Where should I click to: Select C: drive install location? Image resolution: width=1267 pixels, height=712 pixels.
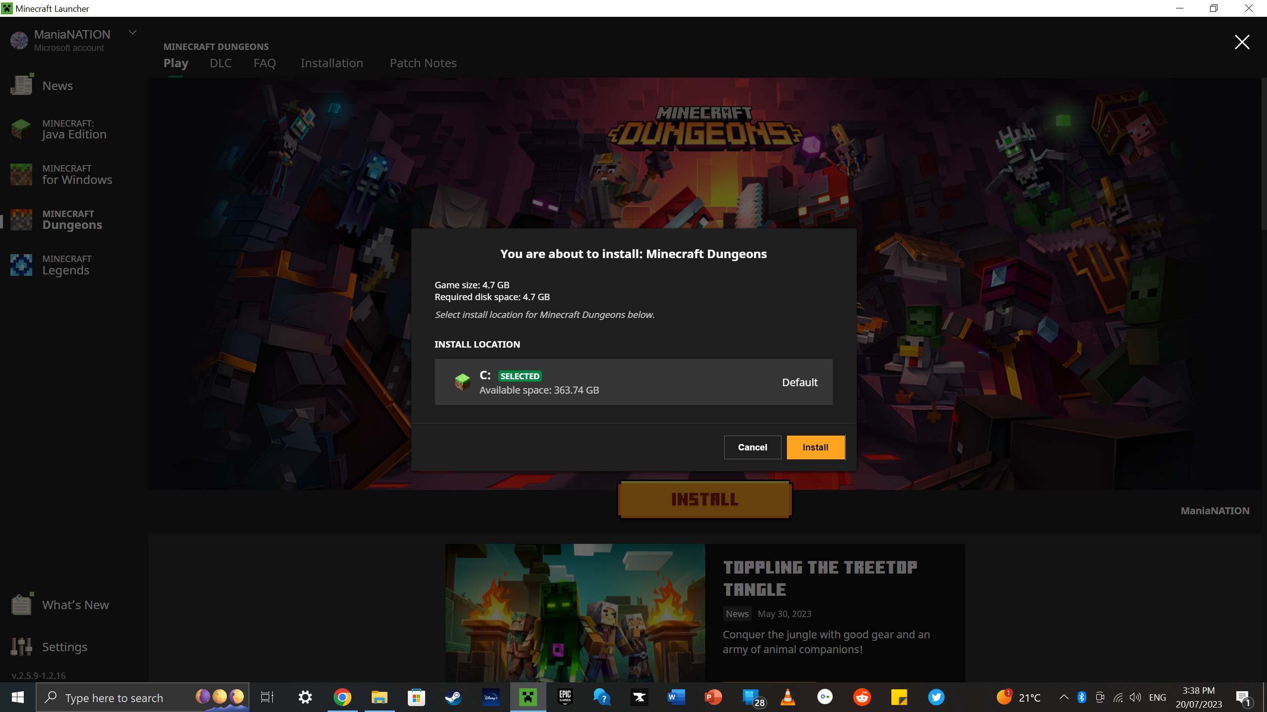(633, 382)
